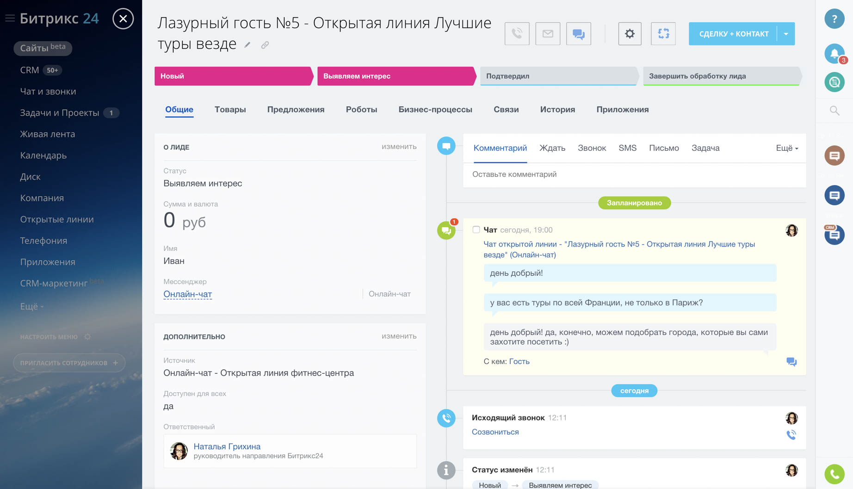
Task: Expand the Ещё dropdown in timeline tabs
Action: coord(786,148)
